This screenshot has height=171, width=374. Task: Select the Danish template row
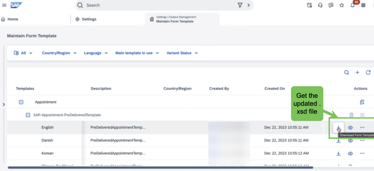click(x=191, y=140)
